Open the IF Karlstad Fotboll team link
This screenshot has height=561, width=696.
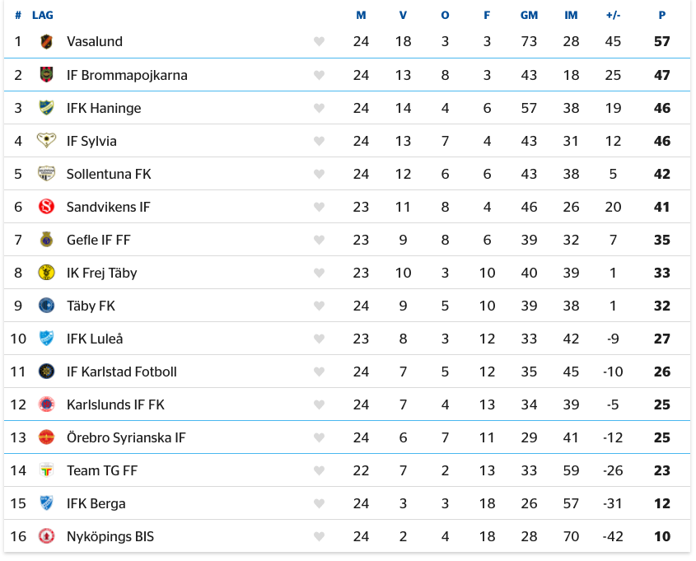(x=122, y=372)
